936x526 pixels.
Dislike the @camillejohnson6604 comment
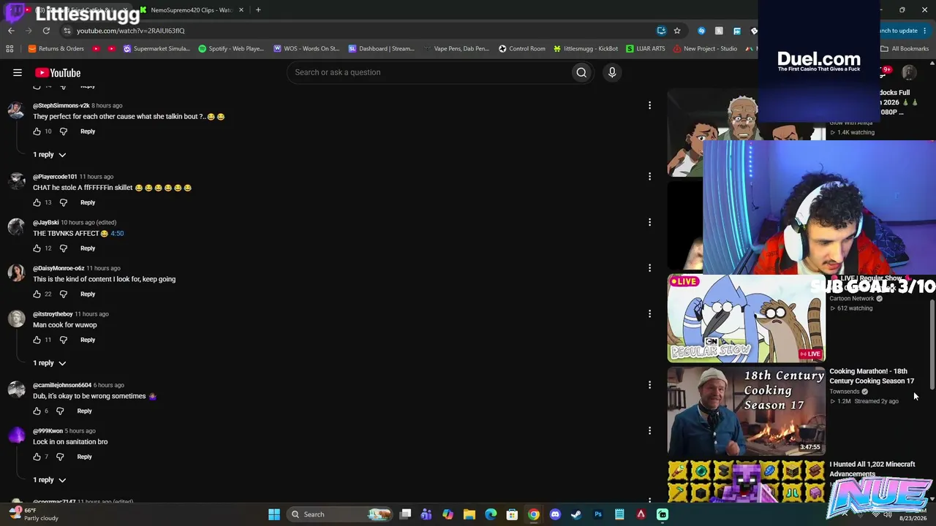tap(60, 411)
